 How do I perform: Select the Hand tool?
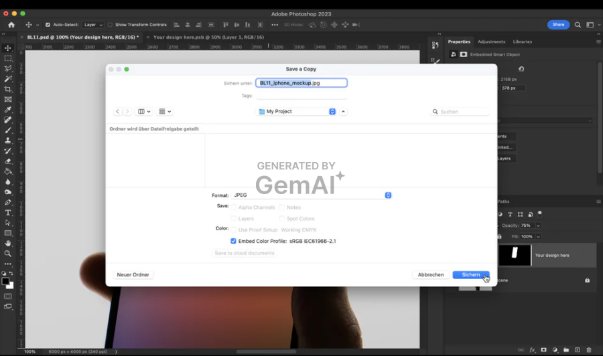7,244
